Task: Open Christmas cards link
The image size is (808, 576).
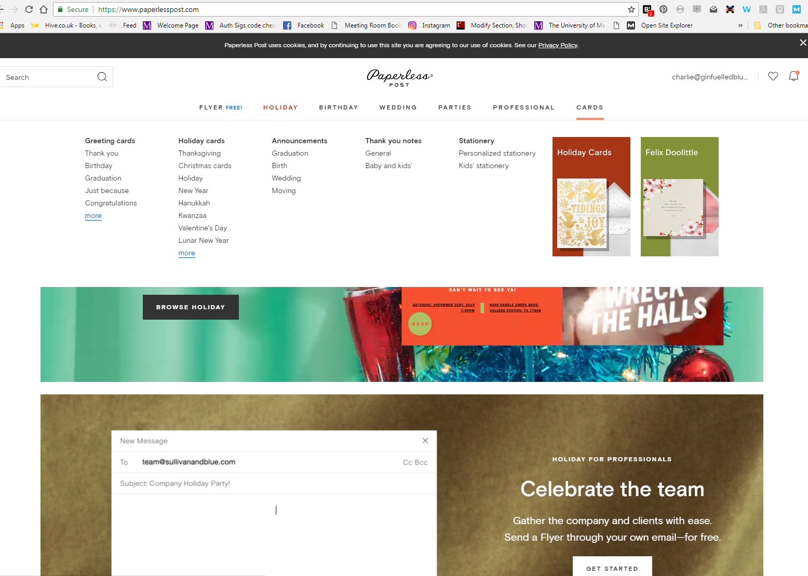Action: click(205, 166)
